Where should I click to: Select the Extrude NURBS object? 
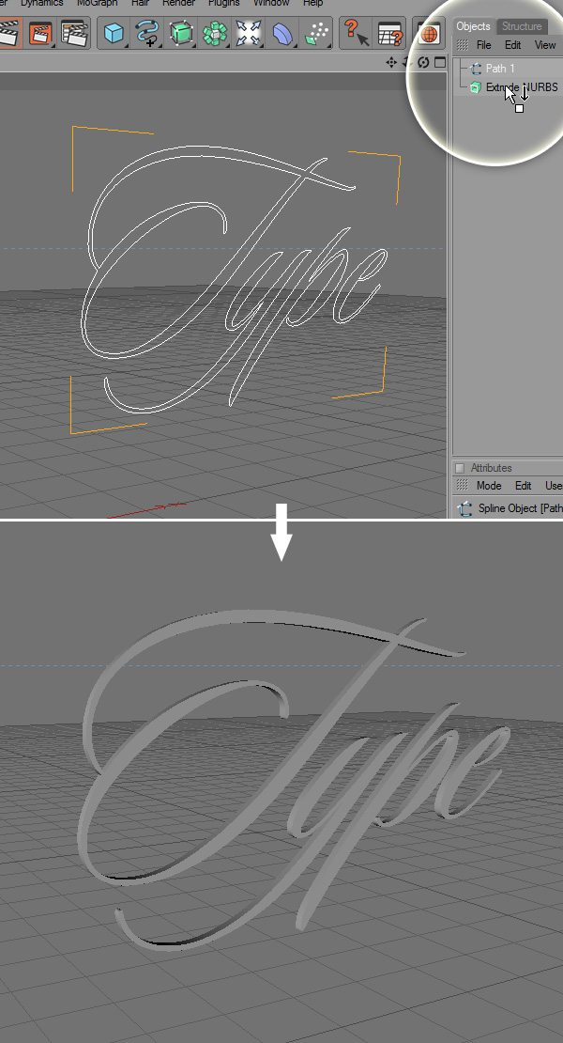(x=521, y=87)
